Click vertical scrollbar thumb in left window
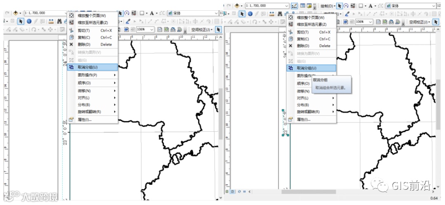This screenshot has width=445, height=205. (220, 114)
